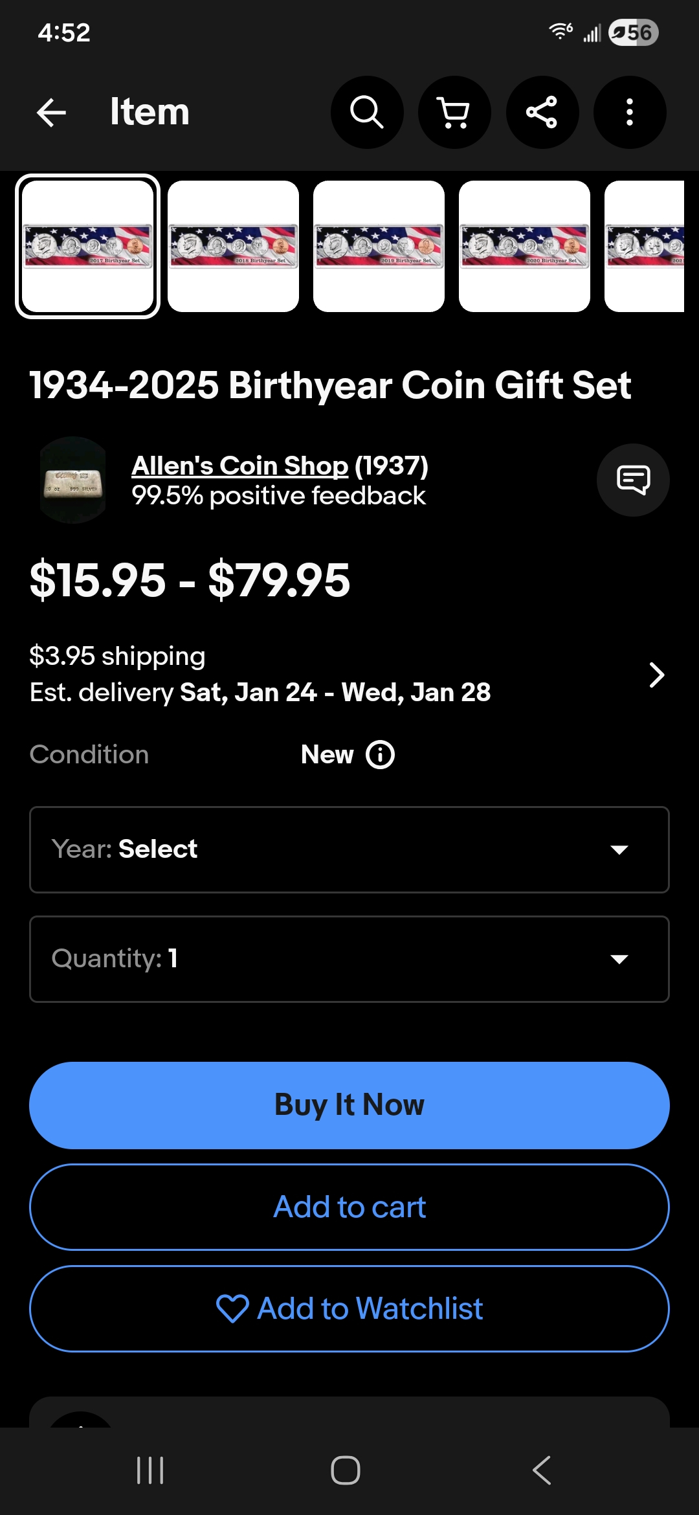
Task: Message seller via chat icon
Action: [x=632, y=480]
